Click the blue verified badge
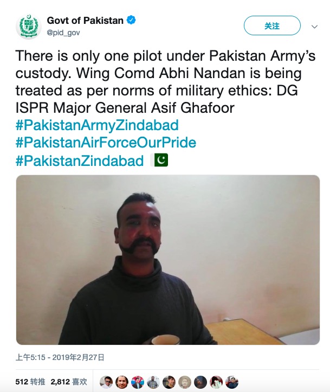Image resolution: width=330 pixels, height=392 pixels. (x=131, y=21)
